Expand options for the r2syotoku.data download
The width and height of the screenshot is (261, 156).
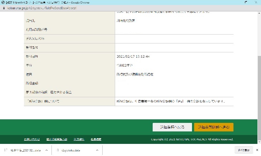[97, 150]
